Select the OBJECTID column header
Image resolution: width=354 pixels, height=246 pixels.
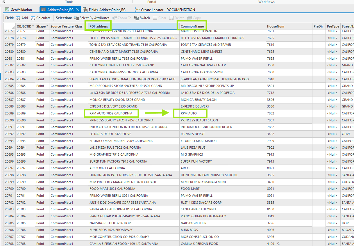[x=25, y=26]
